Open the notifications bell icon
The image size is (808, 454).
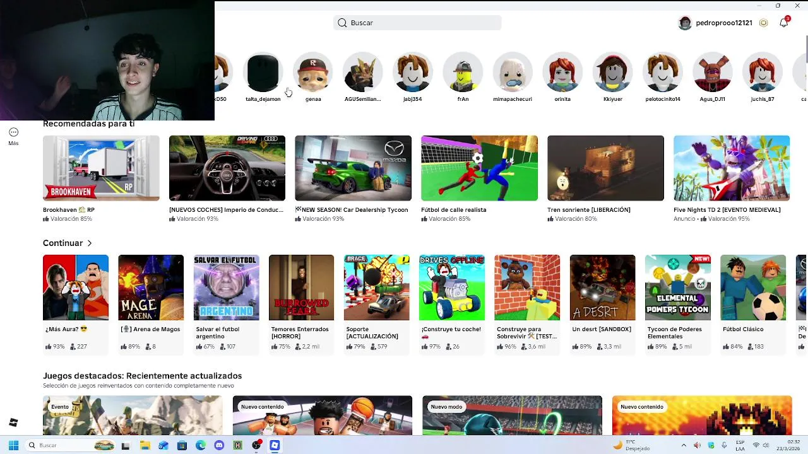(x=783, y=23)
